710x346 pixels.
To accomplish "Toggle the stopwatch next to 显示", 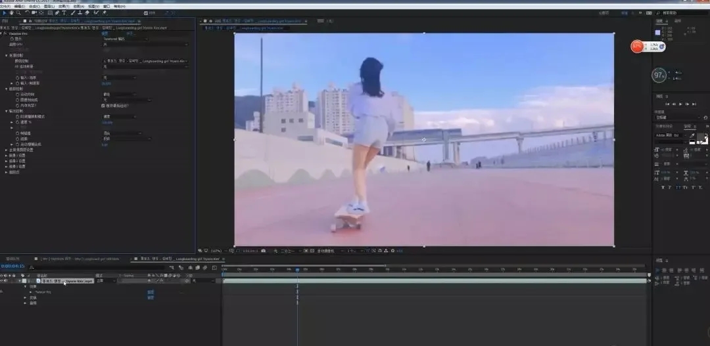I will 12,39.
